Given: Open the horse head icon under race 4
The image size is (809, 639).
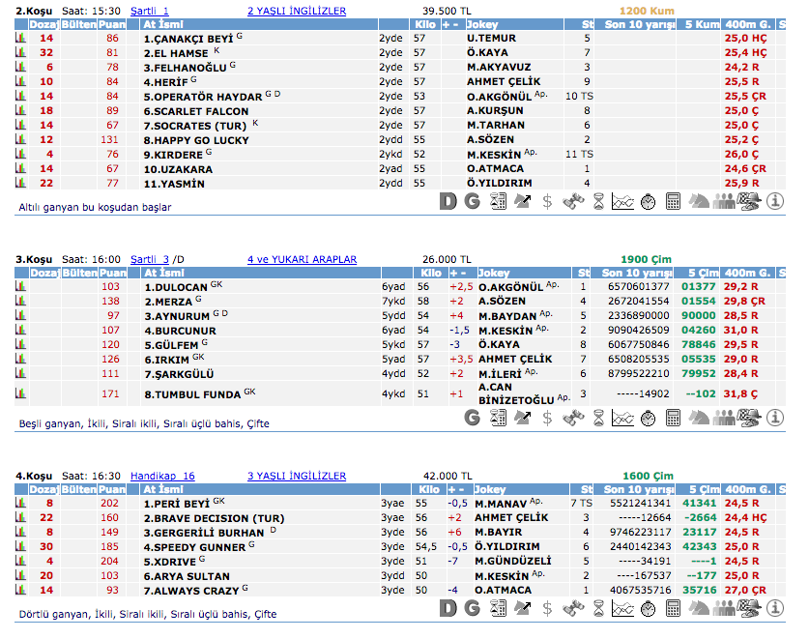Looking at the screenshot, I should tap(699, 608).
